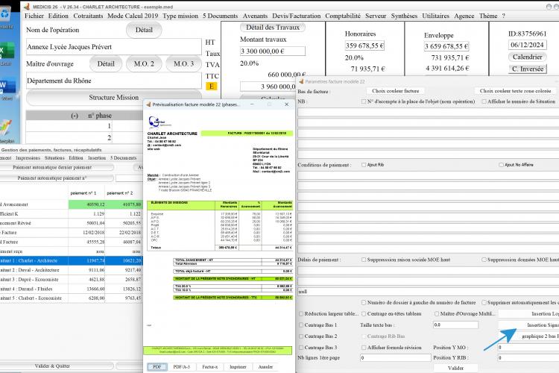Image resolution: width=559 pixels, height=373 pixels.
Task: Click the Choix couleur facture button
Action: pos(395,91)
